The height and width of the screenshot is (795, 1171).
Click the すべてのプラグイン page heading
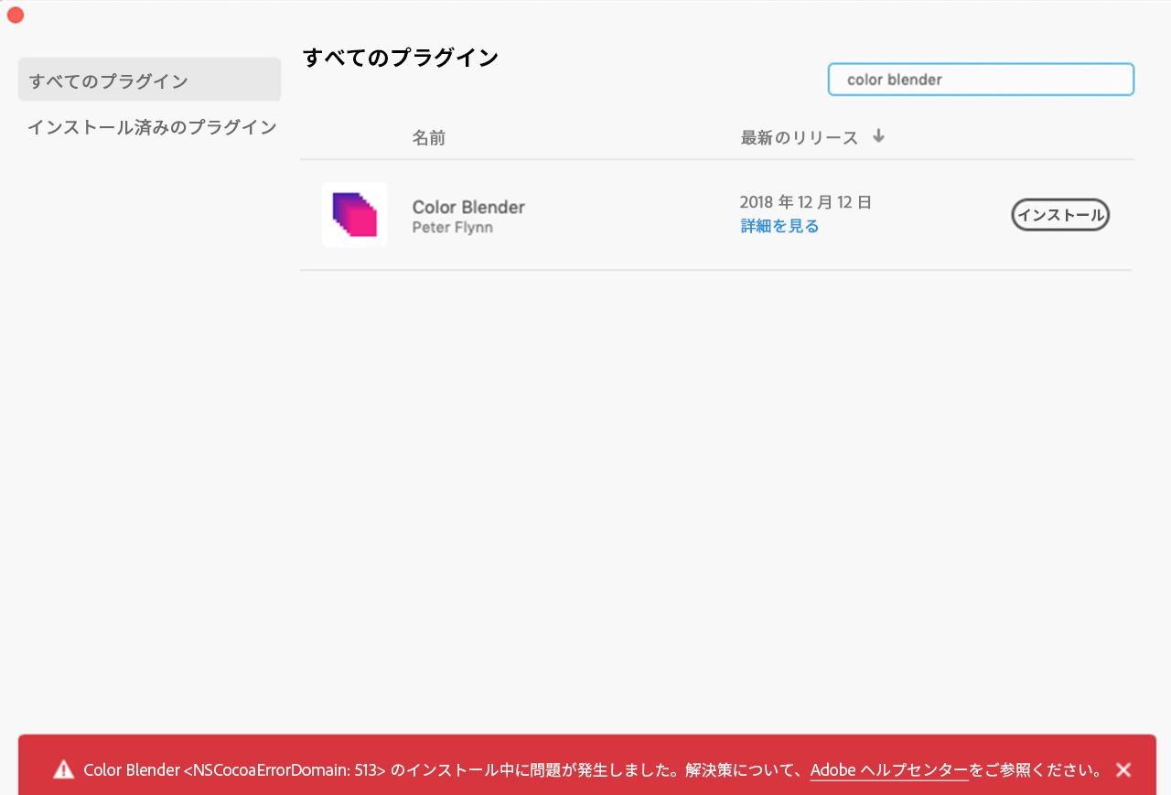pyautogui.click(x=400, y=57)
